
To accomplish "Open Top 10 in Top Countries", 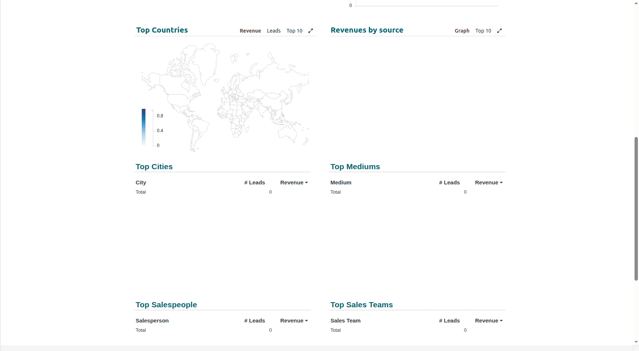I will click(294, 31).
